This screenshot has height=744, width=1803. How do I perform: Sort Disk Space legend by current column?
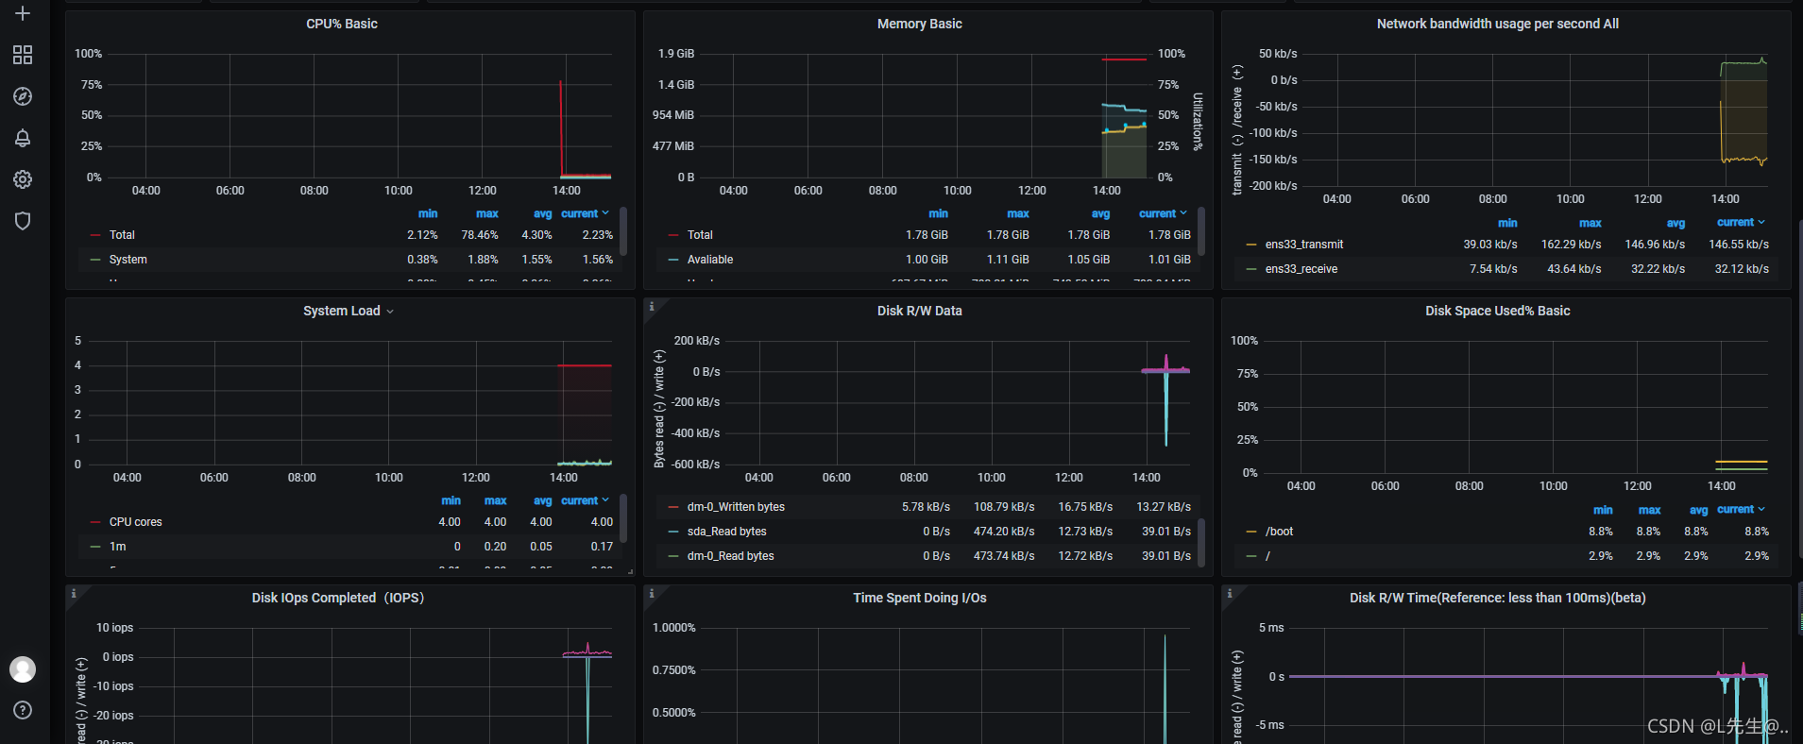[1741, 510]
